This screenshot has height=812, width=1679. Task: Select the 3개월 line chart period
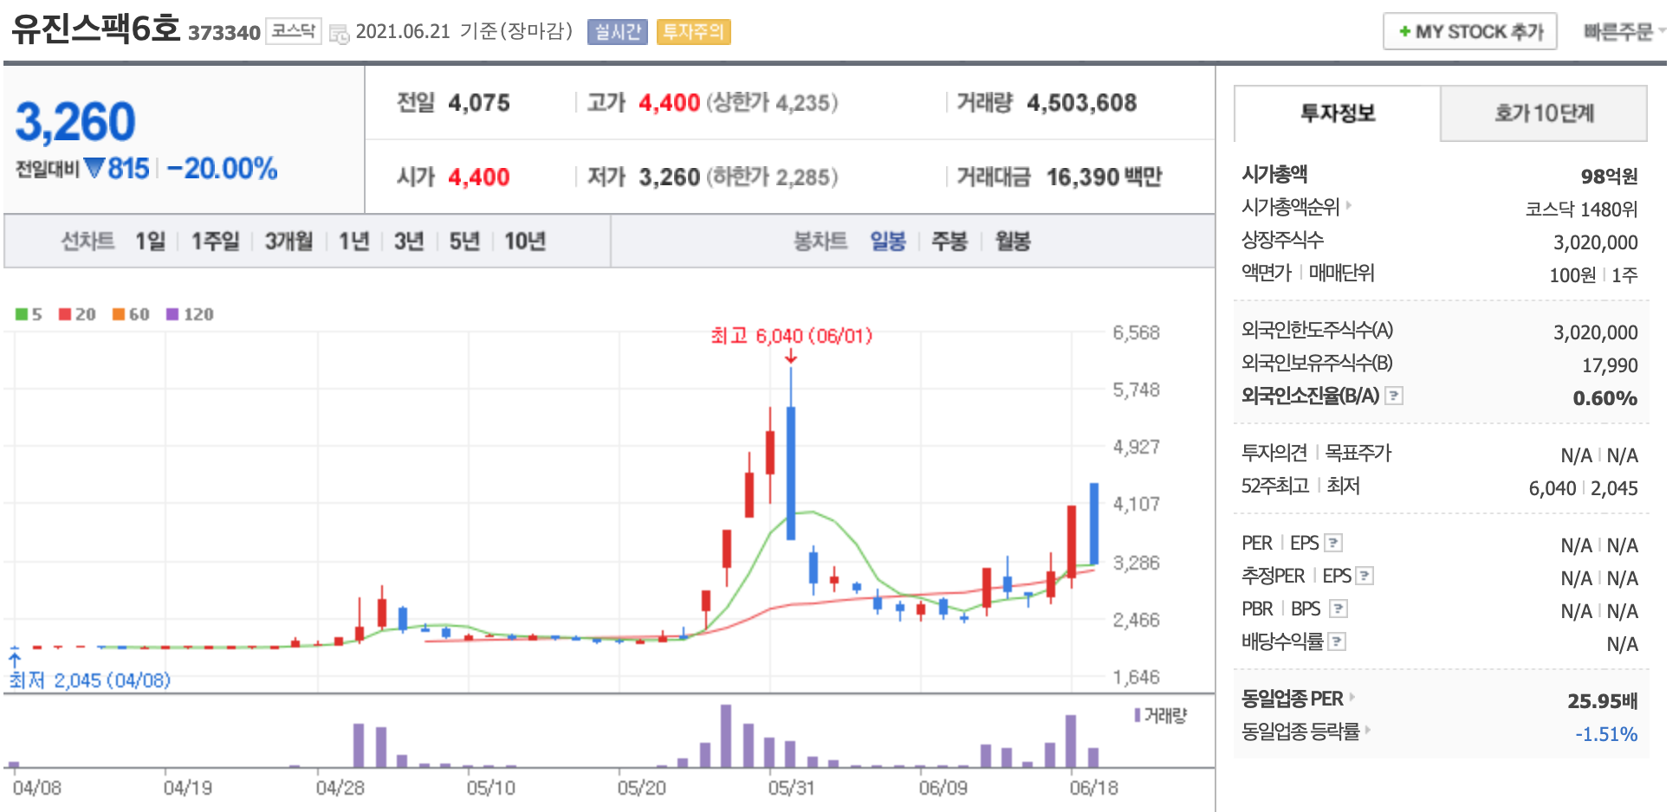pyautogui.click(x=288, y=241)
